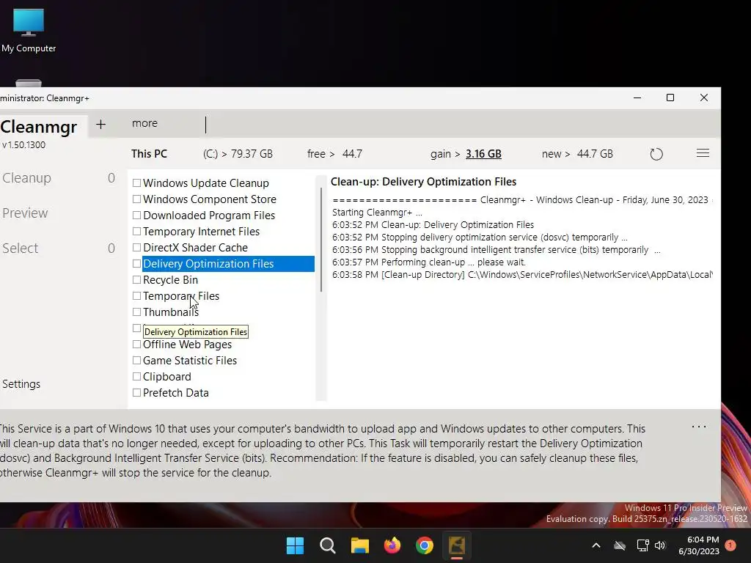Launch File Explorer from taskbar
The width and height of the screenshot is (751, 563).
pos(359,545)
